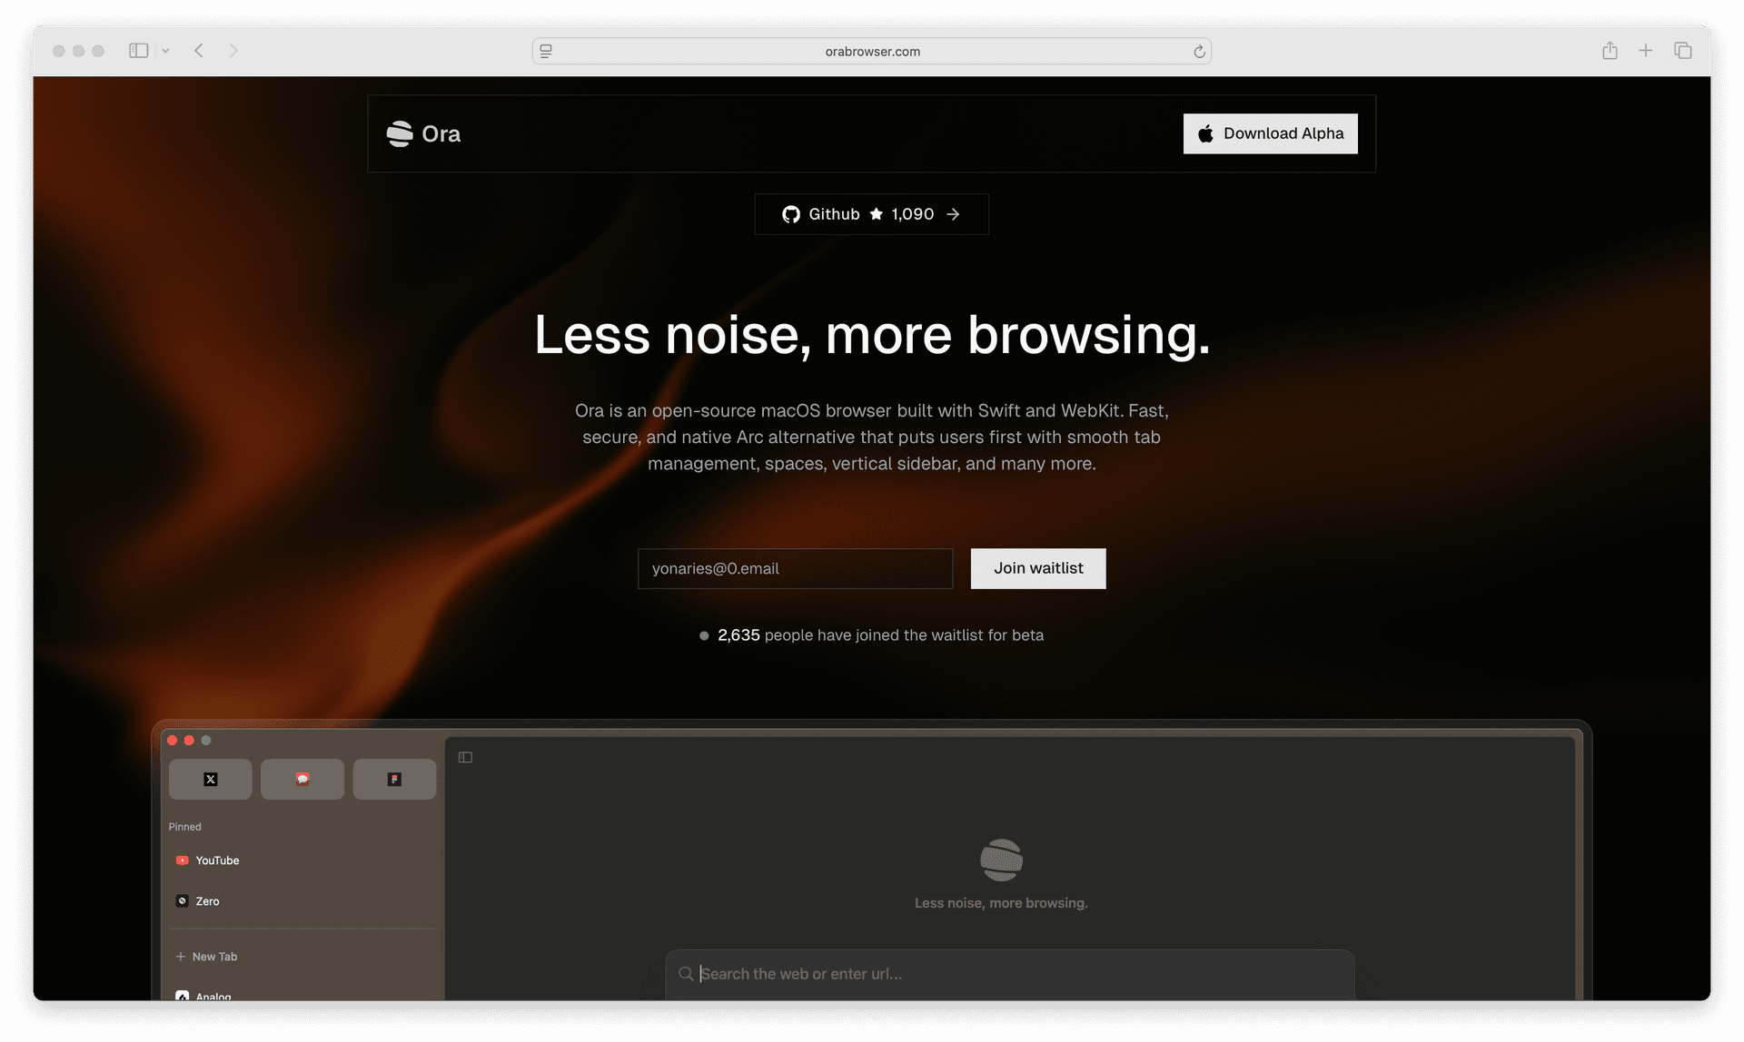The height and width of the screenshot is (1042, 1744).
Task: Open a new tab with plus icon
Action: click(1645, 51)
